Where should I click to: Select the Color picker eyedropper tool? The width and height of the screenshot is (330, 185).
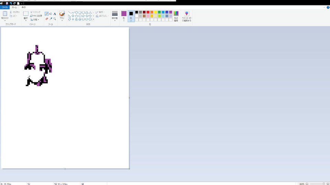point(51,19)
